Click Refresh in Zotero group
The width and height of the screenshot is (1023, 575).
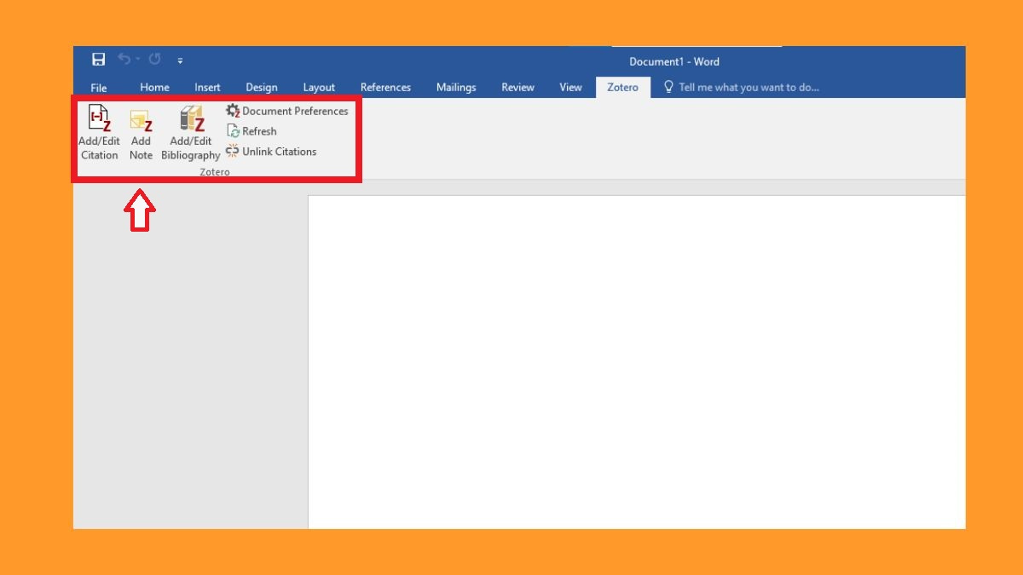click(x=251, y=131)
